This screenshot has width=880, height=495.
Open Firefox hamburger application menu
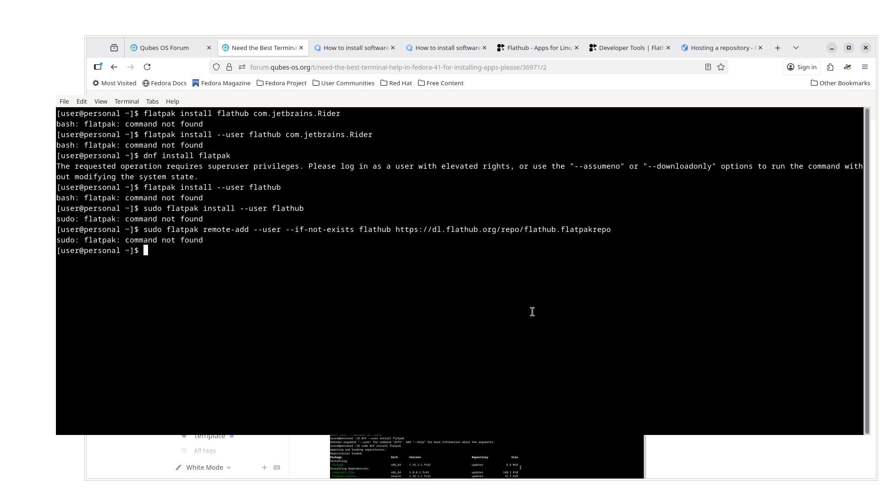tap(865, 67)
